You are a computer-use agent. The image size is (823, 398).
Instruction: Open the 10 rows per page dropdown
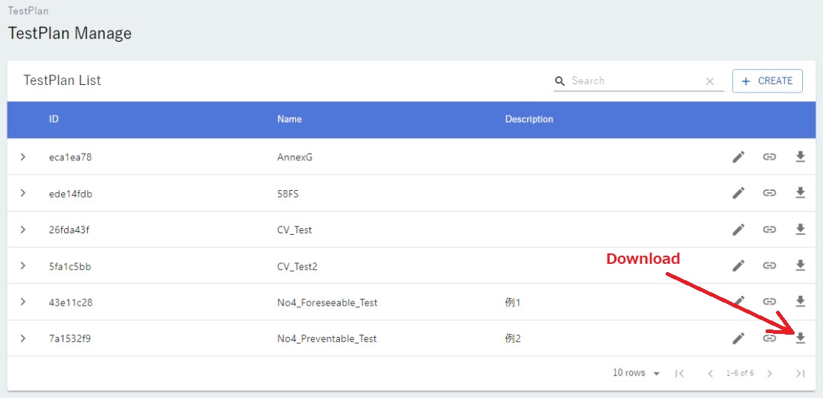[x=636, y=373]
